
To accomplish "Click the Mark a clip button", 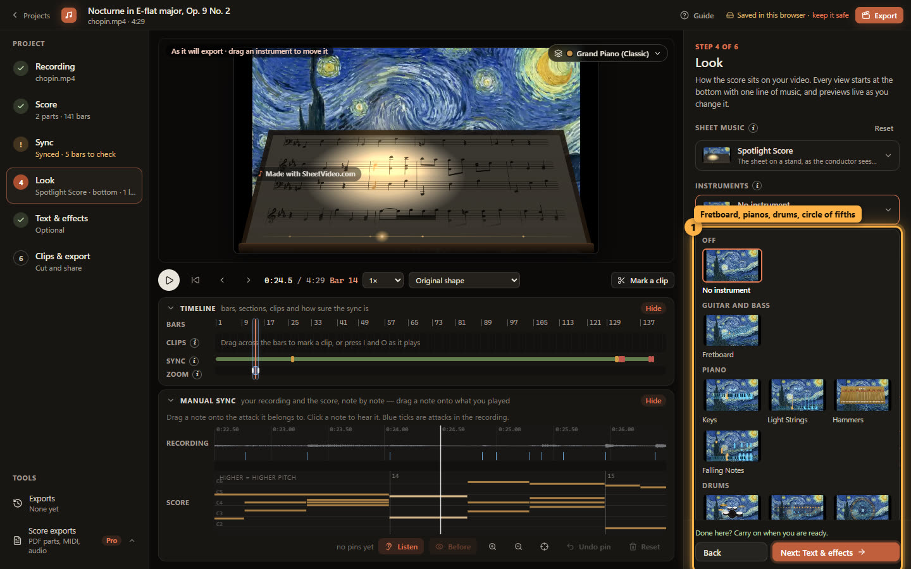I will point(642,280).
